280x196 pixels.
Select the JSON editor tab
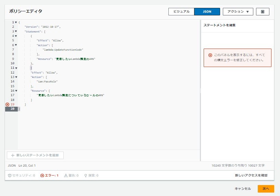207,12
